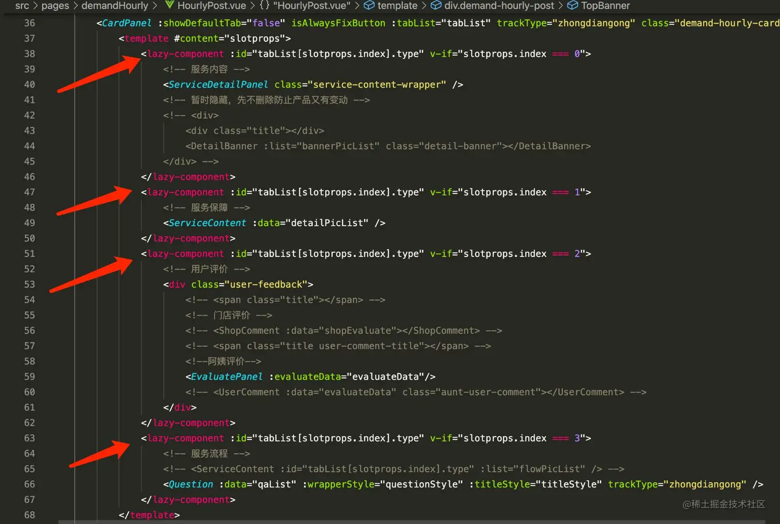Click the ServiceDetailPanel tag name
Screen dimensions: 780x524
click(x=218, y=85)
